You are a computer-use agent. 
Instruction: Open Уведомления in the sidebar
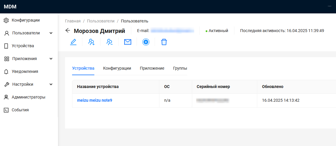click(x=25, y=71)
